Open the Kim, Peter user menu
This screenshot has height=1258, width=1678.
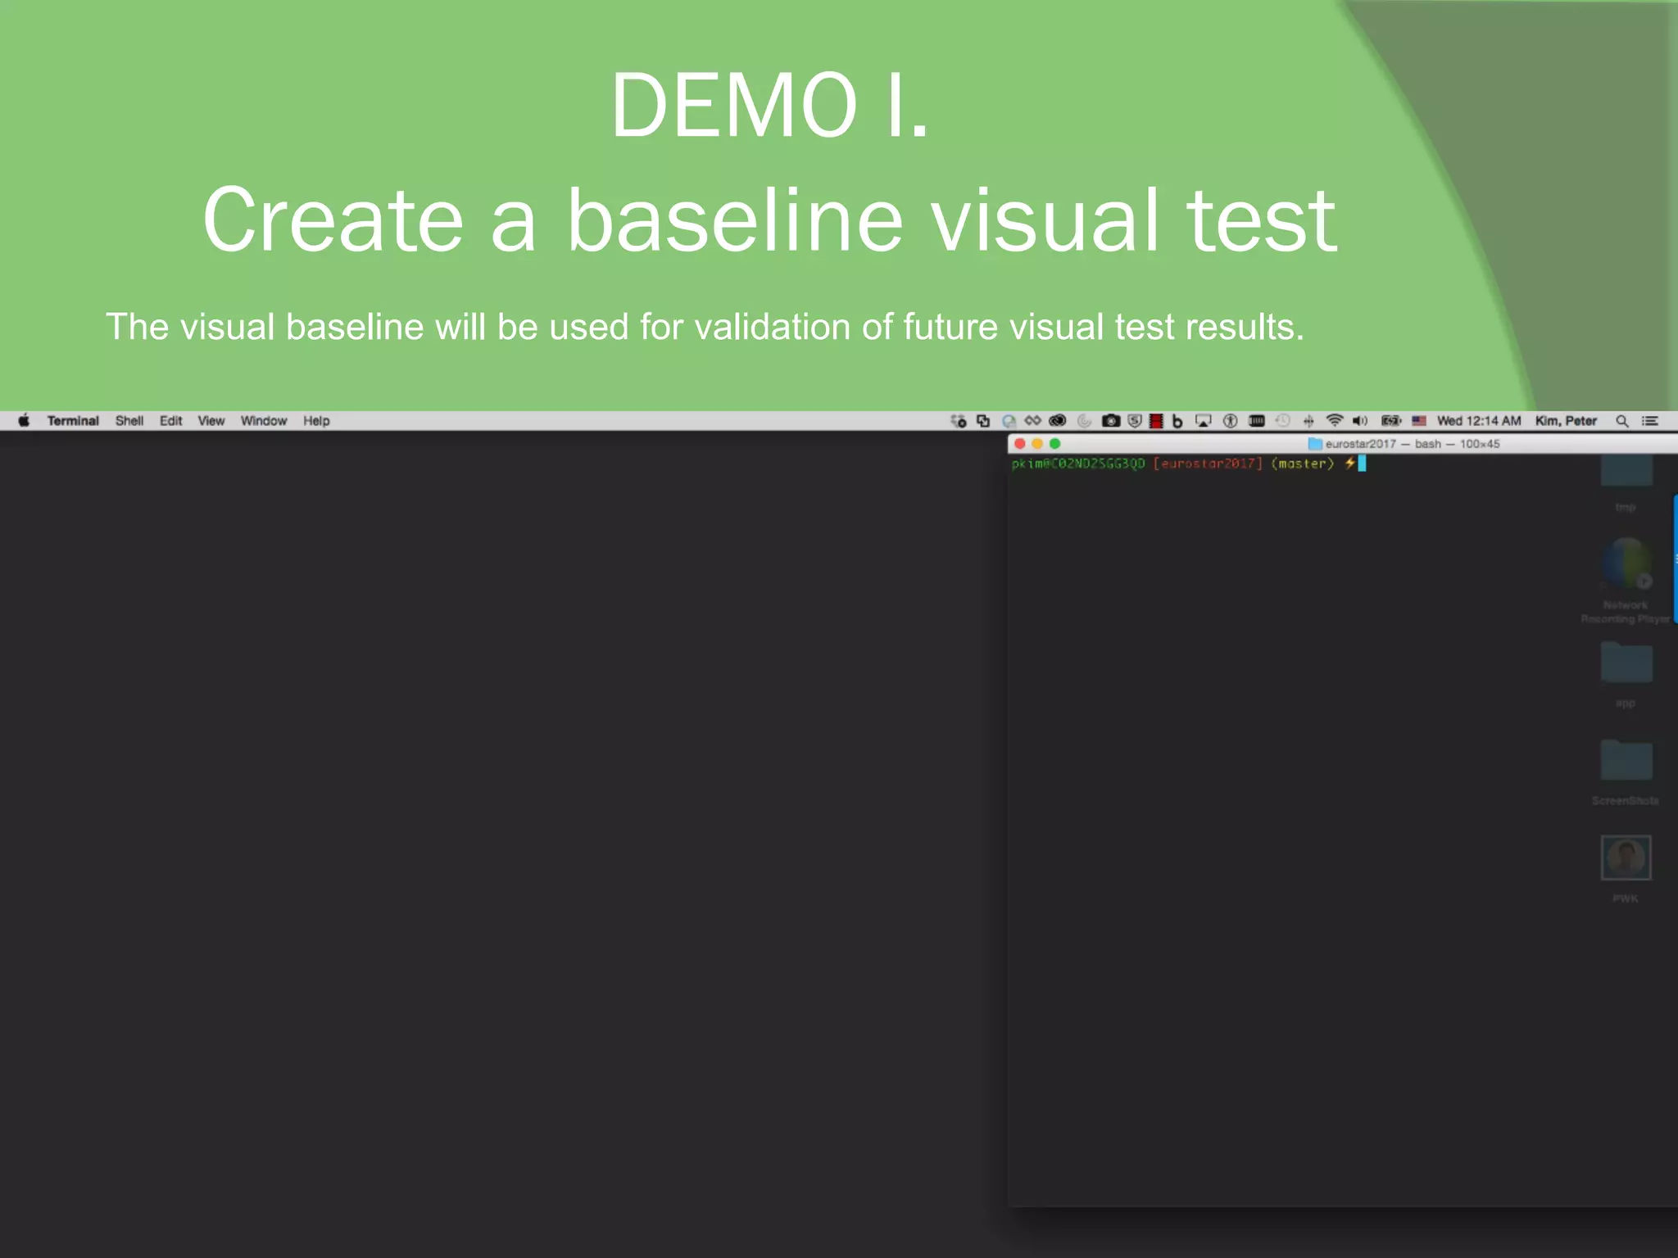coord(1566,420)
